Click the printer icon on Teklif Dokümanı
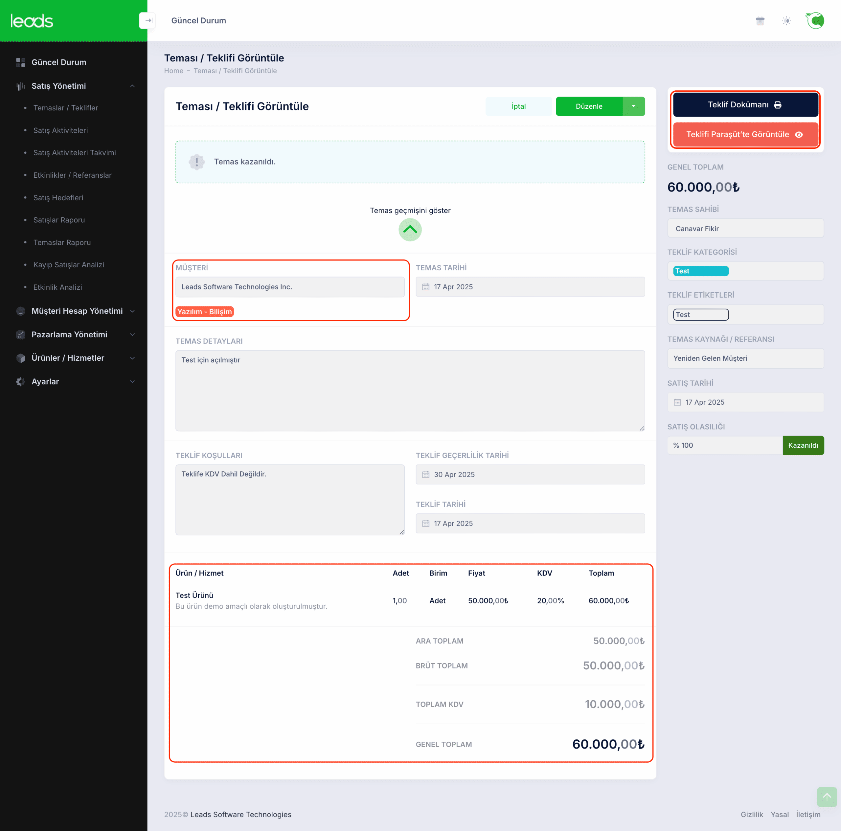Image resolution: width=841 pixels, height=831 pixels. pyautogui.click(x=778, y=104)
